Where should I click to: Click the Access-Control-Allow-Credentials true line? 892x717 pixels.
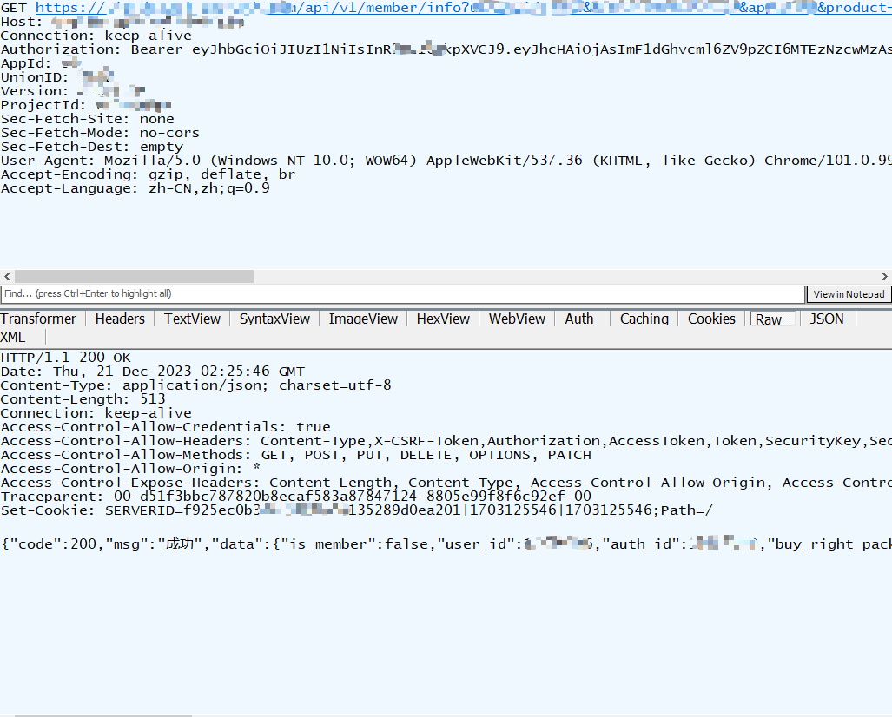tap(166, 427)
